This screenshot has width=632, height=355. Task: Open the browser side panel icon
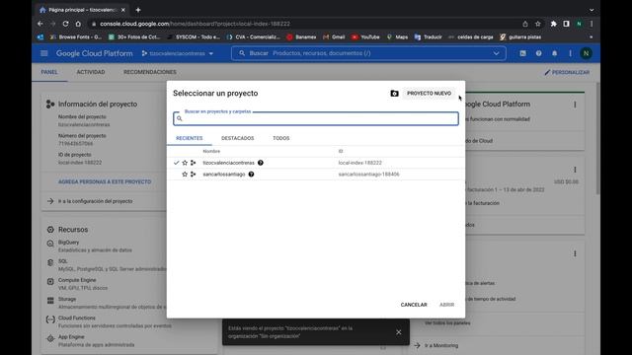566,24
